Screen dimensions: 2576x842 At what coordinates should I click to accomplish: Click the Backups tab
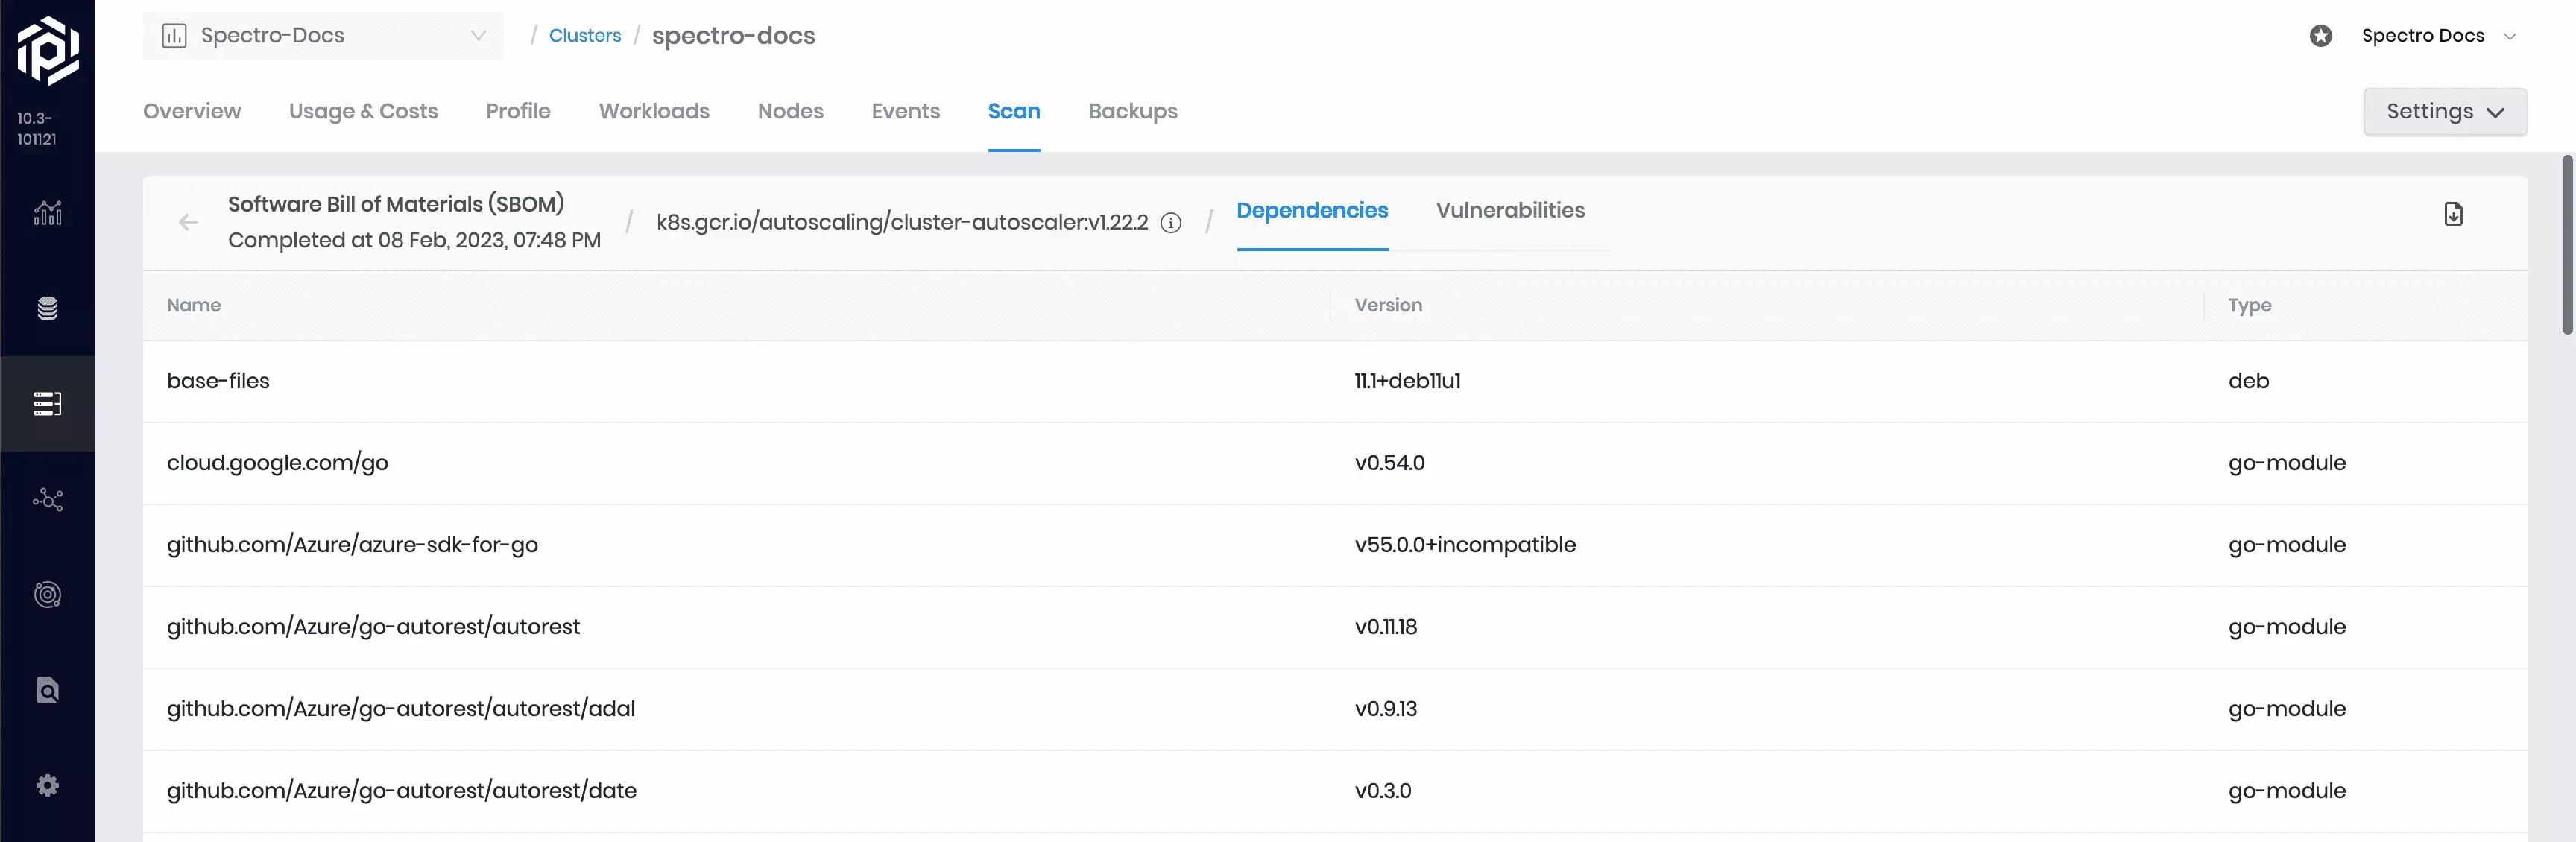pos(1132,110)
